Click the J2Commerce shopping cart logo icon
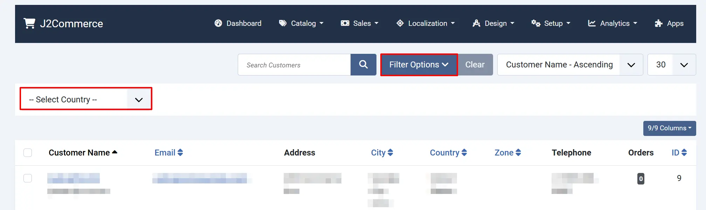Screen dimensions: 706x210 (29, 23)
